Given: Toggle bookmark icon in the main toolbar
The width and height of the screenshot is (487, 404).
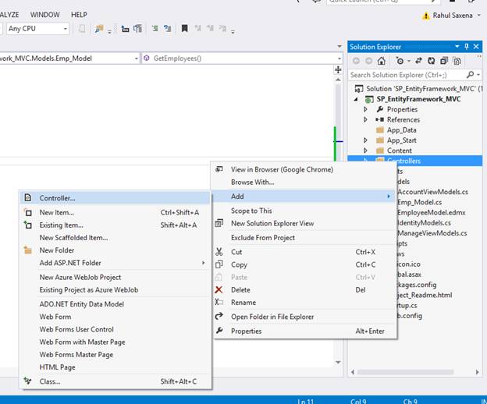Looking at the screenshot, I should click(x=185, y=29).
